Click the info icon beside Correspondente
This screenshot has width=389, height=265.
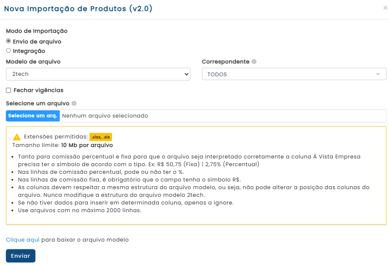(x=254, y=62)
